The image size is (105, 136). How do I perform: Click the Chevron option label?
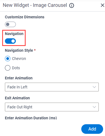coord(19,59)
